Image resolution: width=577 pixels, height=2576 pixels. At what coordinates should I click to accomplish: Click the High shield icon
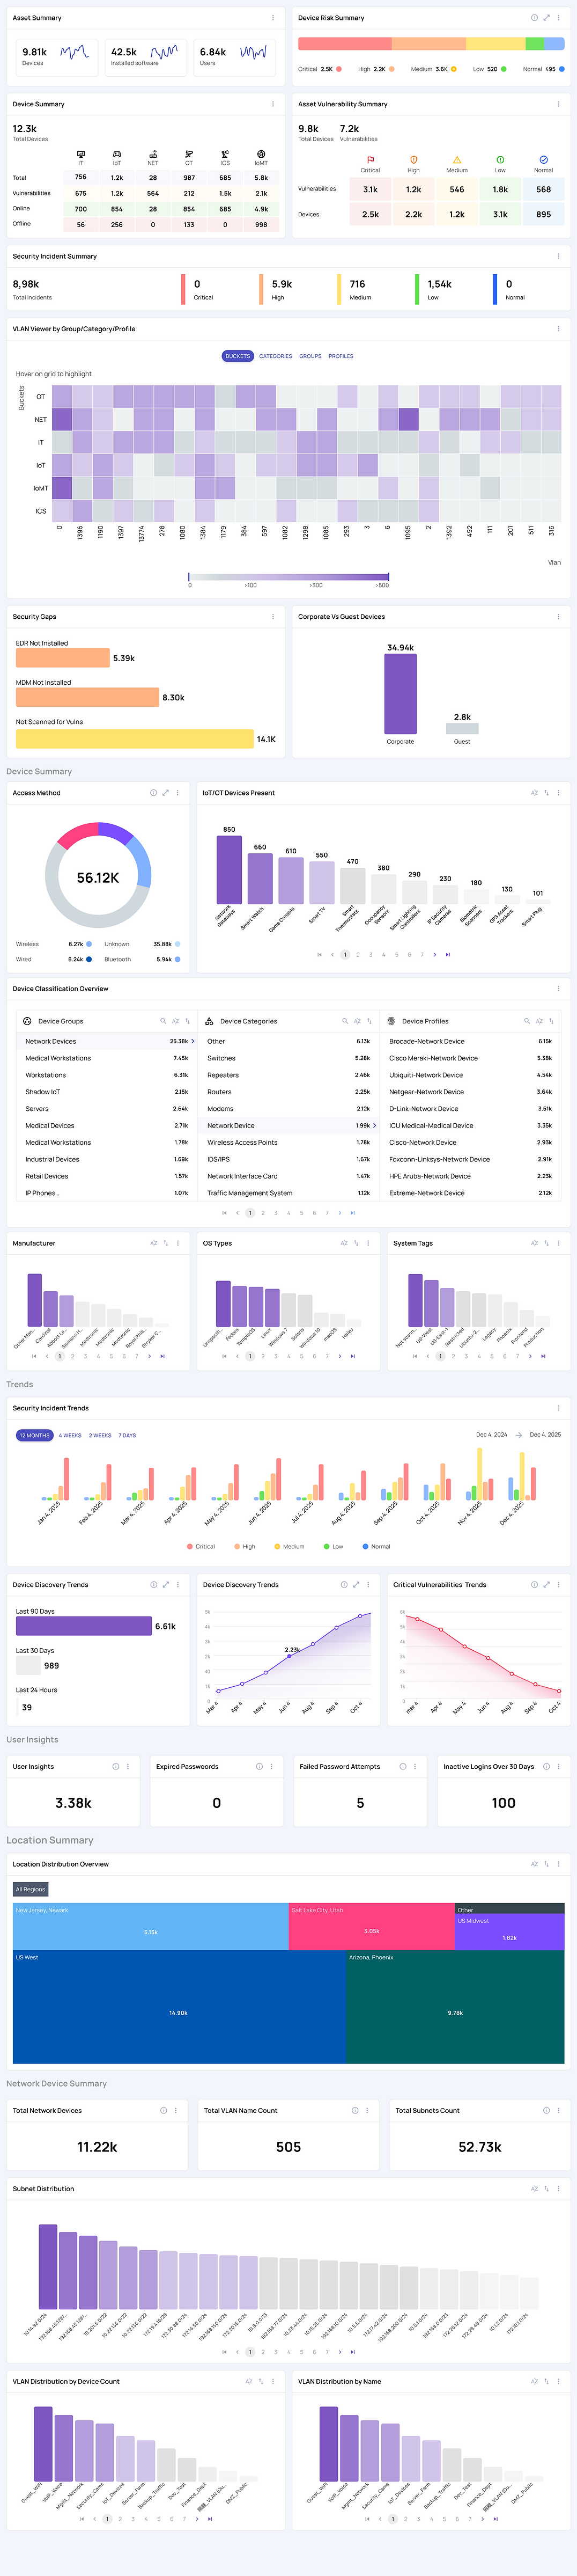click(x=413, y=160)
